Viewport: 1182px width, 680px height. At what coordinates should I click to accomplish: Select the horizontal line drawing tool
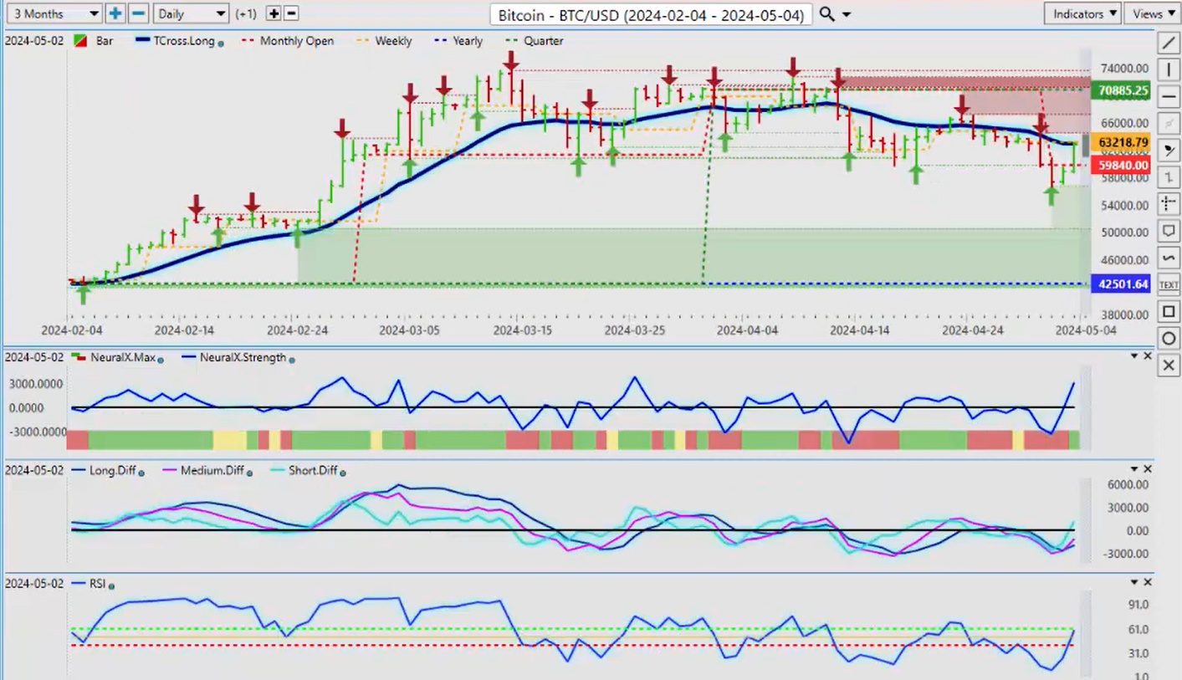(1169, 96)
